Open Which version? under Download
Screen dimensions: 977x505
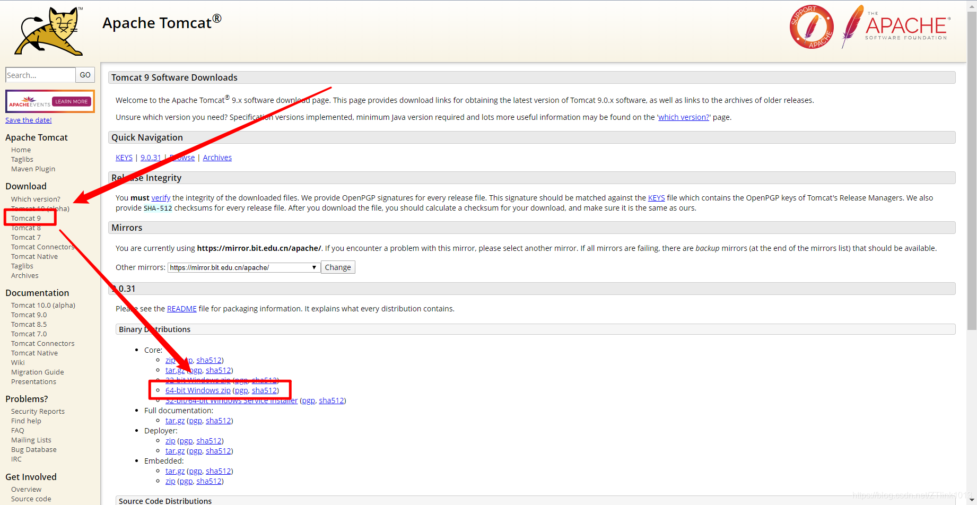(x=36, y=199)
